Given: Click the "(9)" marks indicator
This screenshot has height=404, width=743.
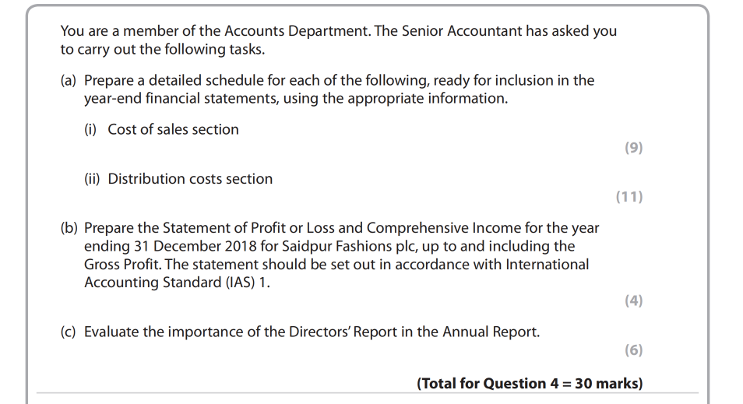Looking at the screenshot, I should [x=634, y=148].
